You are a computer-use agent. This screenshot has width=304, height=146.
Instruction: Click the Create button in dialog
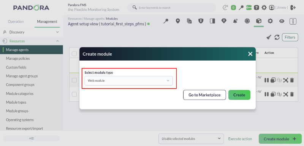(x=239, y=95)
